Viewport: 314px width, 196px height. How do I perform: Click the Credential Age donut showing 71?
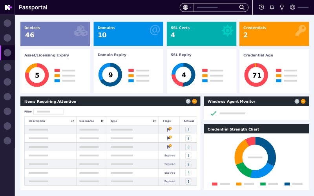point(256,75)
